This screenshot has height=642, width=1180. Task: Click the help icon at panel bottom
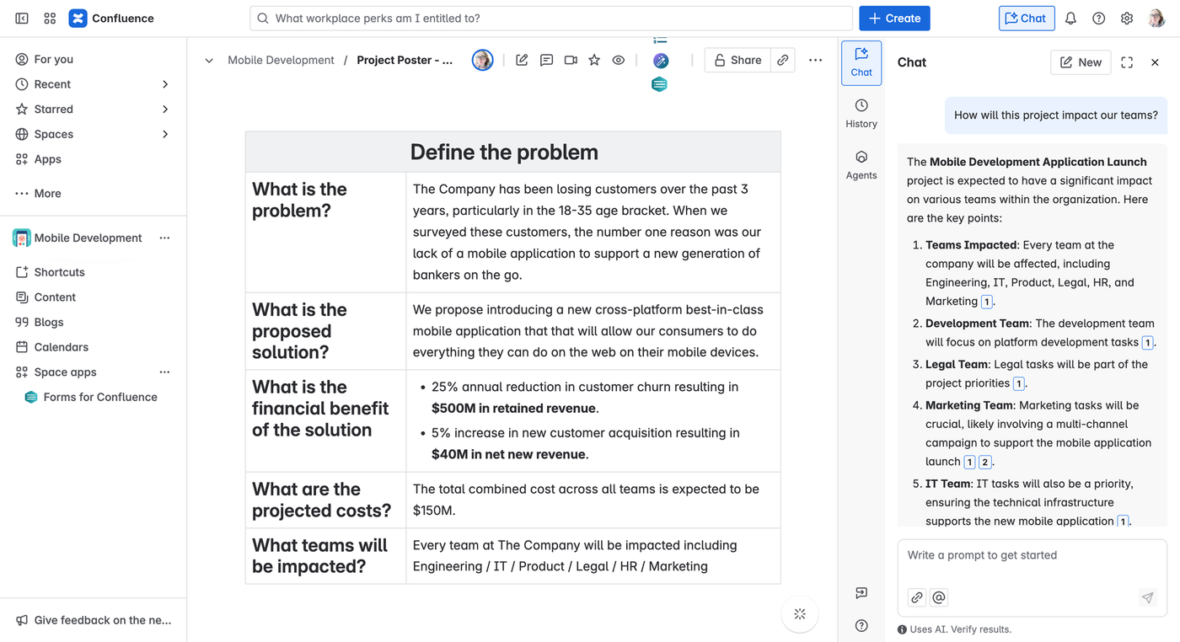(x=861, y=625)
